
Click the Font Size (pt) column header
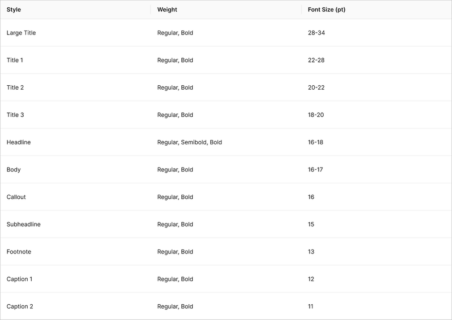coord(327,10)
